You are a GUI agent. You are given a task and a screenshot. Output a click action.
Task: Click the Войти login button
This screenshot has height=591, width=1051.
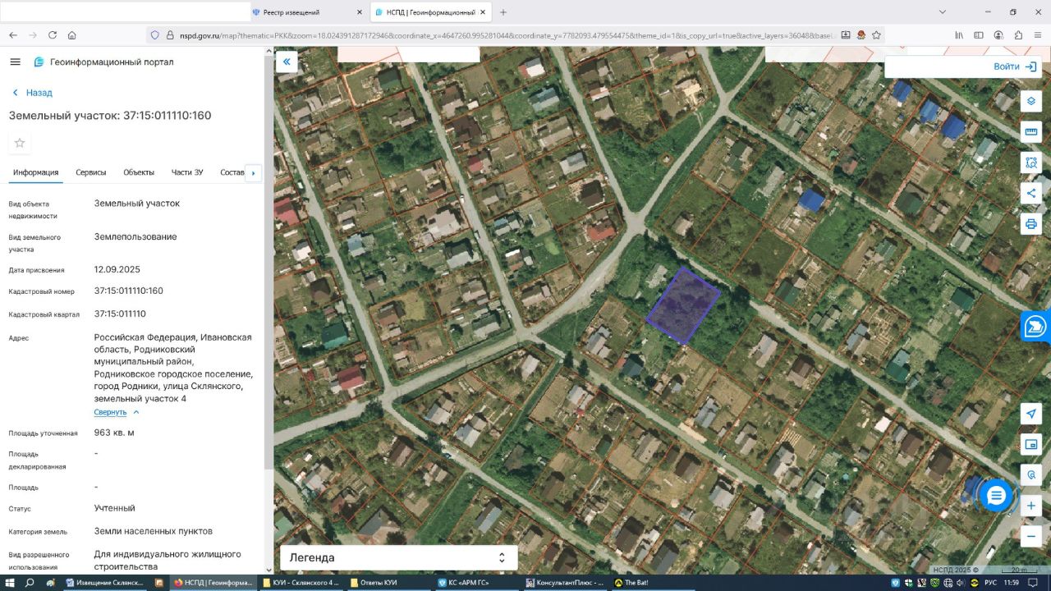point(1015,66)
